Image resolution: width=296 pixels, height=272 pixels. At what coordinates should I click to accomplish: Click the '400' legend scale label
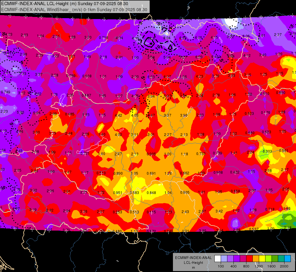[x=233, y=266]
